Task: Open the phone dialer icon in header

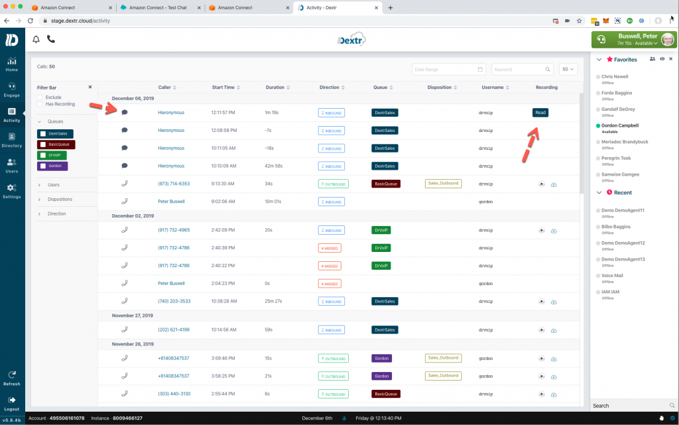Action: point(51,39)
